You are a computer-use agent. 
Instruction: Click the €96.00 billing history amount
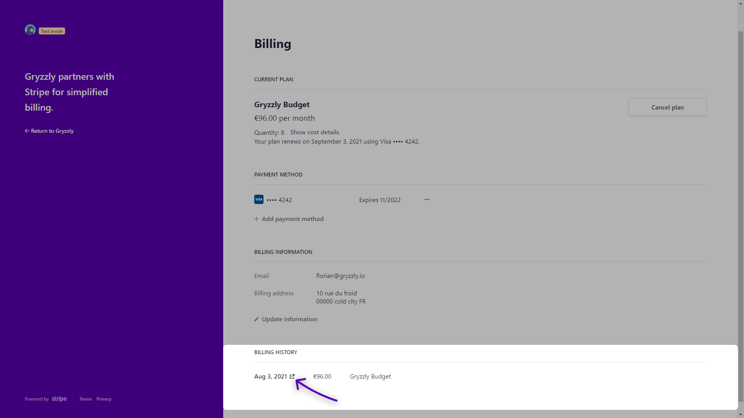(x=322, y=377)
